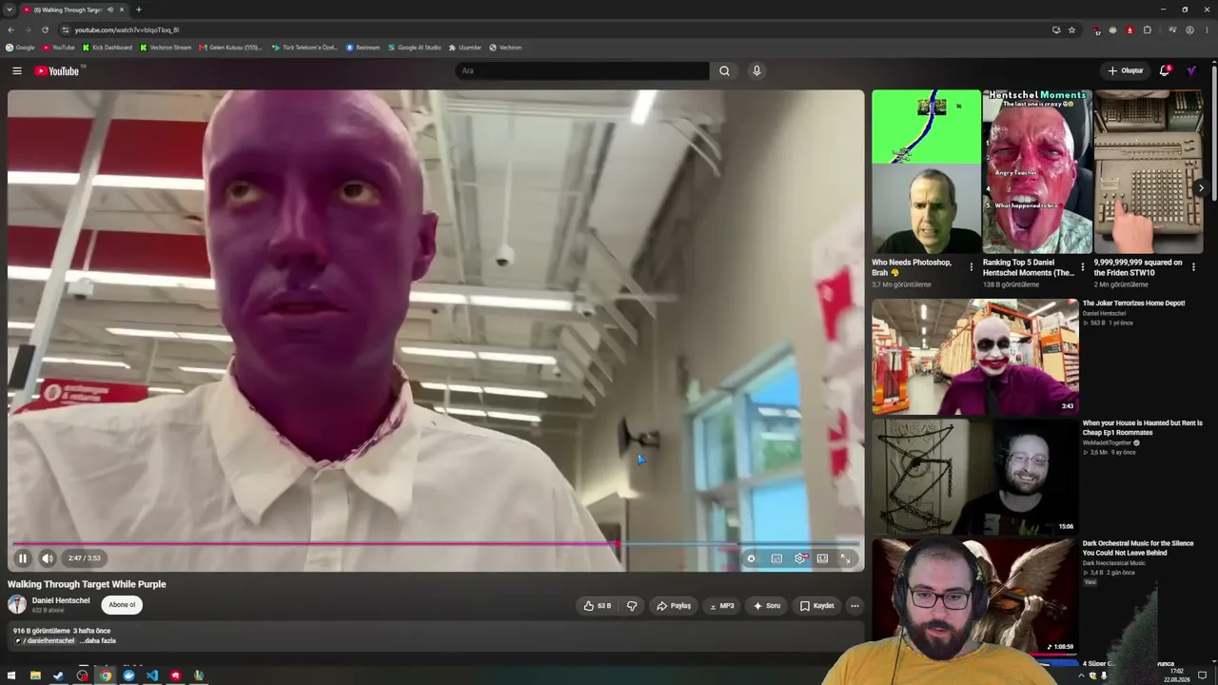Ask about the video with Soru
This screenshot has height=685, width=1218.
(767, 606)
